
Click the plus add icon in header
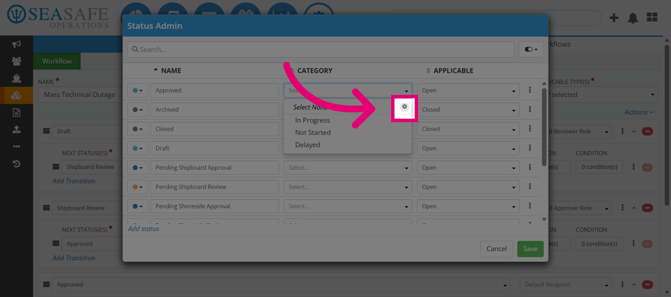click(x=614, y=17)
